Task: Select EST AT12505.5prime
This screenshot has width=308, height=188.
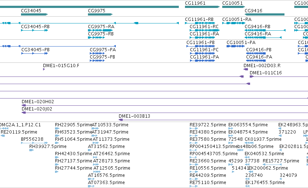Action: (x=97, y=172)
